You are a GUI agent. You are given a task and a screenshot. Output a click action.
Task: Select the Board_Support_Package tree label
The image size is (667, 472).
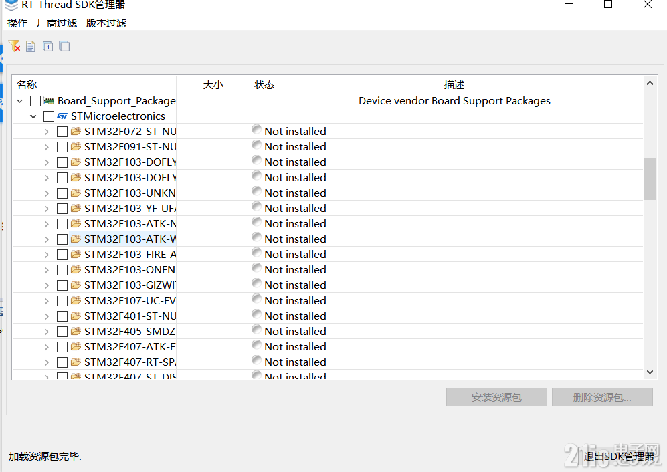[116, 101]
